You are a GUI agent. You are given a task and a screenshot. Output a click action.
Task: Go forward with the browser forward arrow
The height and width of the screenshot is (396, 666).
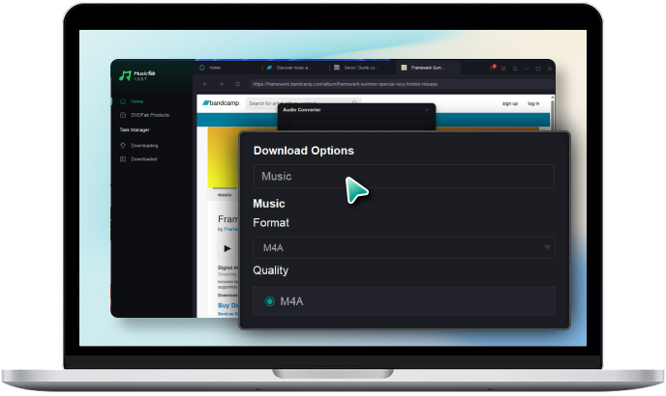point(222,84)
